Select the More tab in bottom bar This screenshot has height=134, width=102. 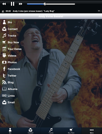[x=92, y=131]
